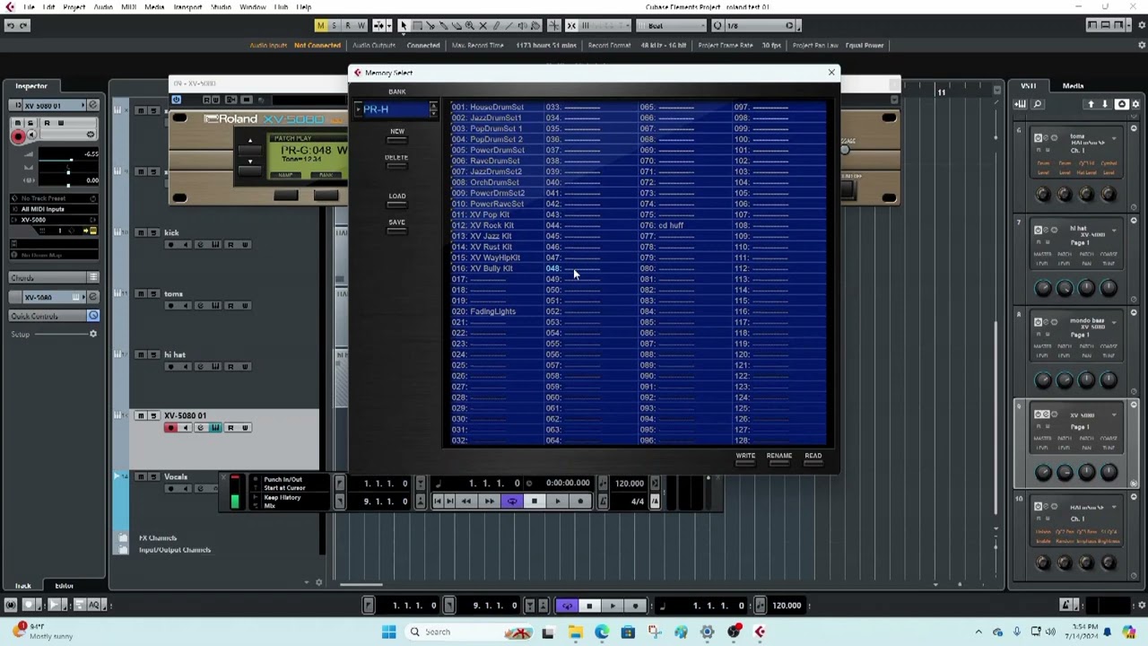Open XV-5080 output routing dropdown in Inspector

pos(52,220)
